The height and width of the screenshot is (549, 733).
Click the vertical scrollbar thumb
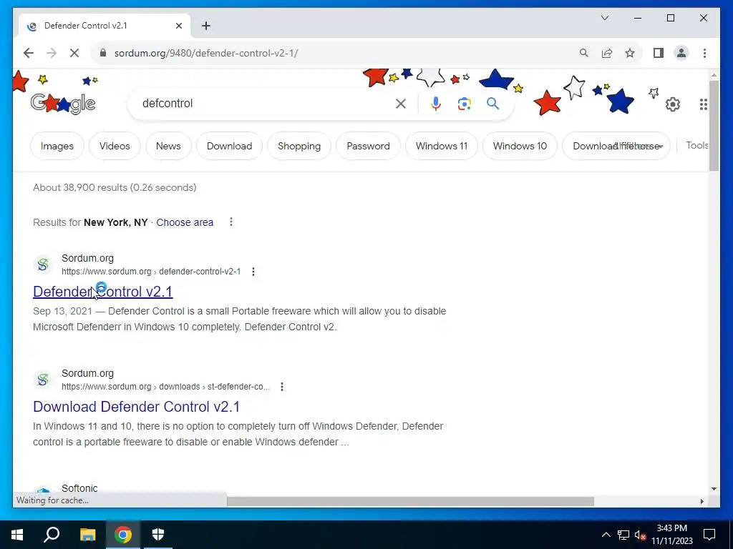[x=714, y=126]
